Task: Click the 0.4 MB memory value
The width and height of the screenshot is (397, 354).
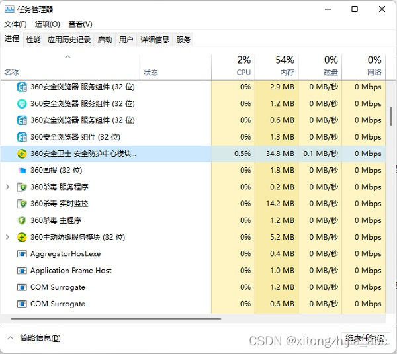Action: [282, 253]
